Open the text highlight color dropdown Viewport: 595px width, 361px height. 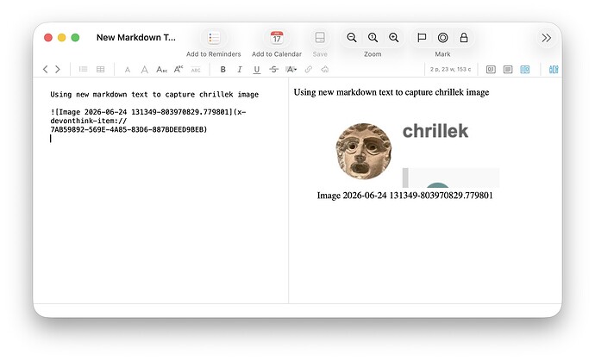click(291, 70)
